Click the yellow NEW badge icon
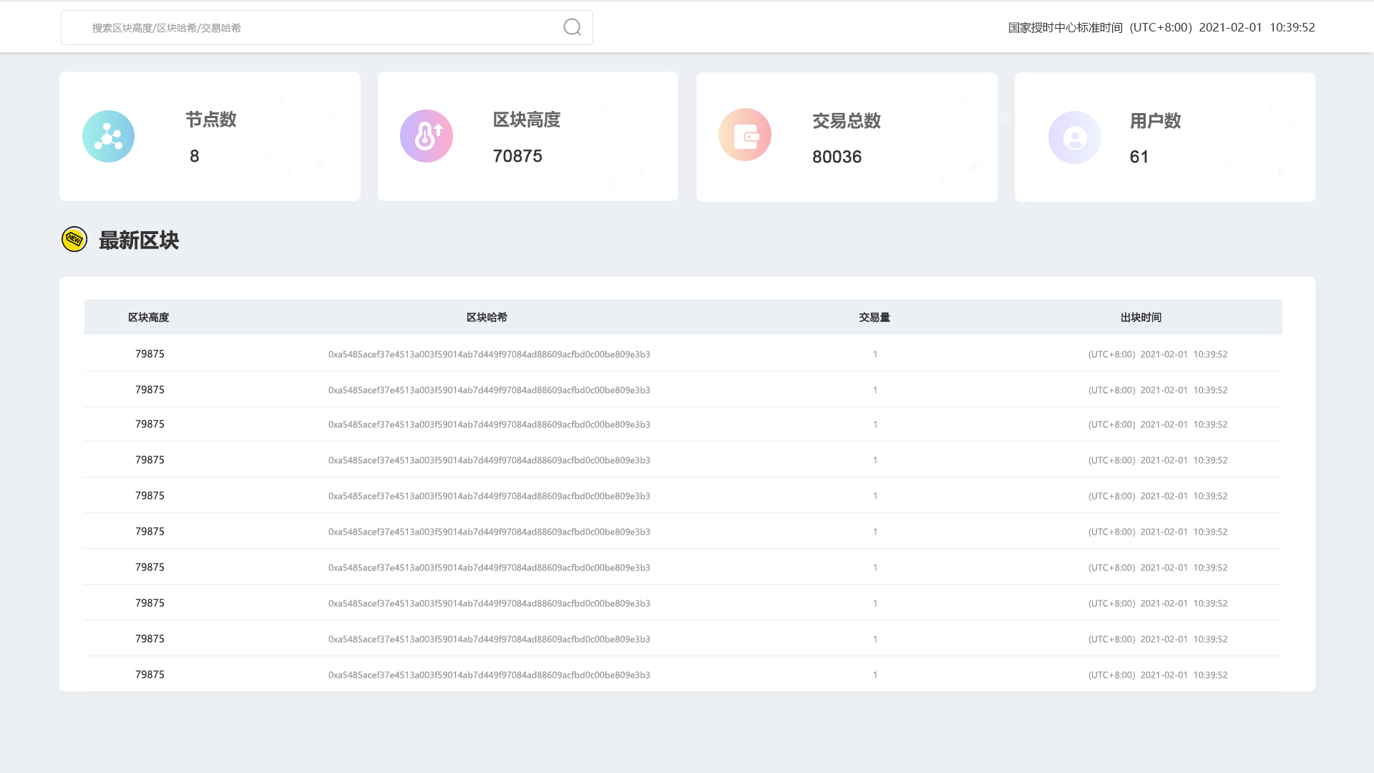Screen dimensions: 1374x773 [74, 239]
